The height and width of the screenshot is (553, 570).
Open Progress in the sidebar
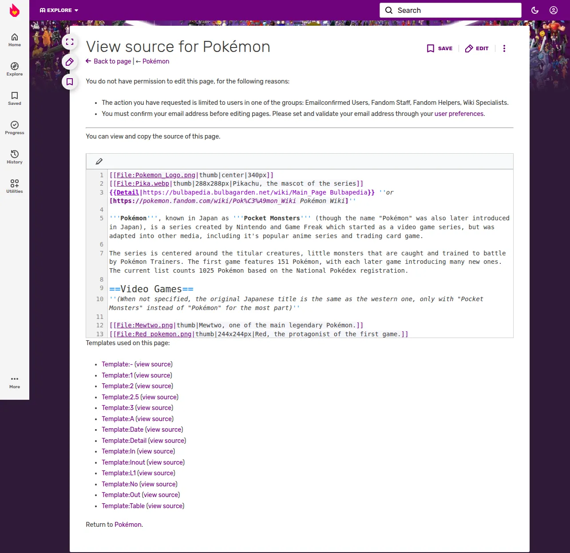(15, 128)
